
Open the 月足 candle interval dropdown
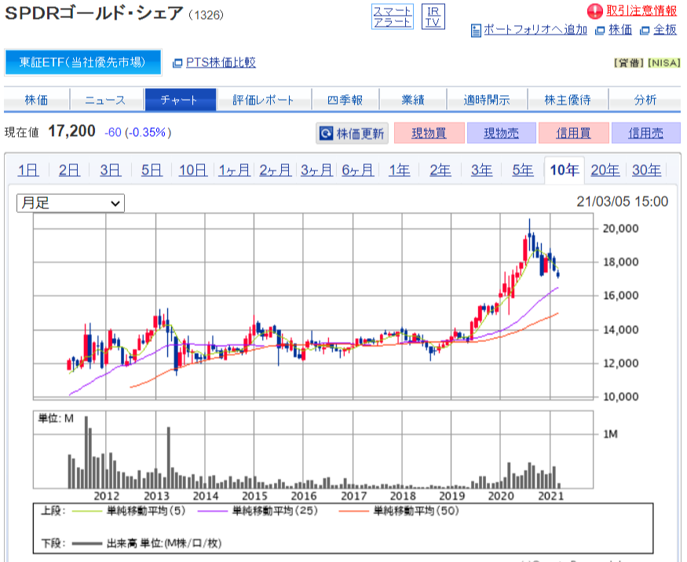click(x=71, y=203)
